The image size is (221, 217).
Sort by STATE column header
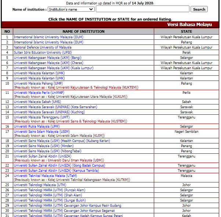tap(186, 31)
